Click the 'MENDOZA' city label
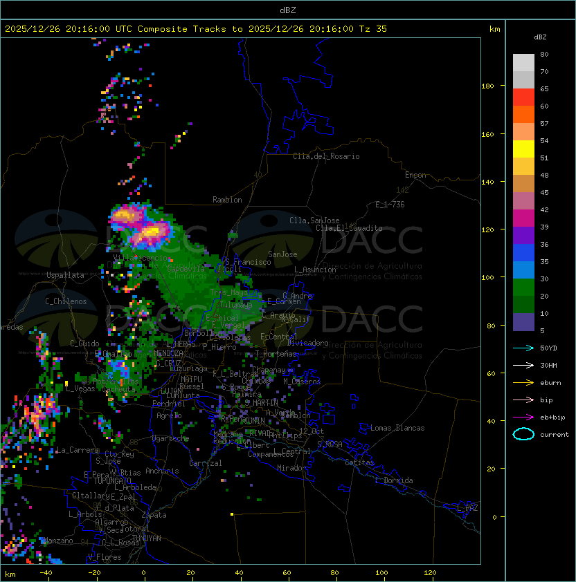576x582 pixels. (x=168, y=353)
